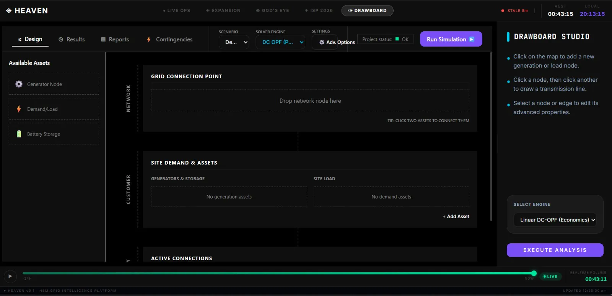612x296 pixels.
Task: Click the 'Project status:' label
Action: (377, 39)
